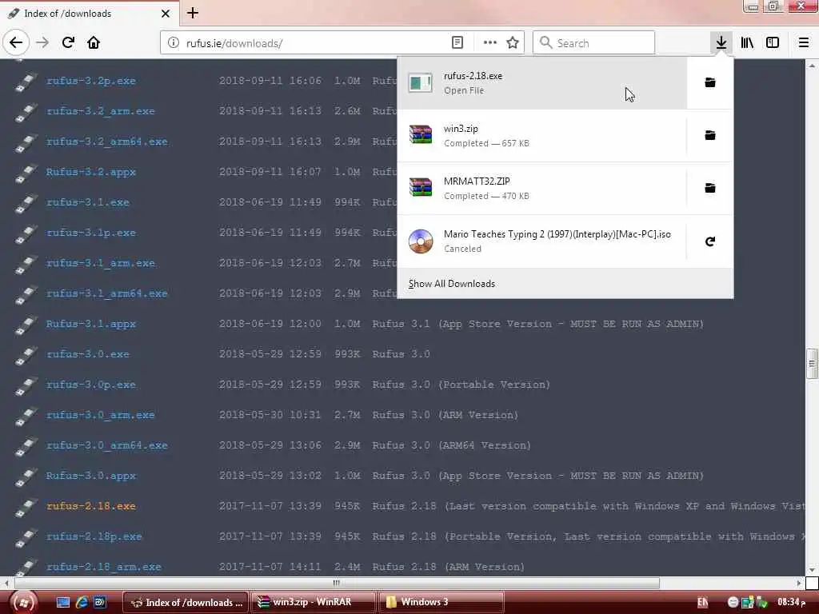Open the rufus-3.0p.exe link

(91, 385)
